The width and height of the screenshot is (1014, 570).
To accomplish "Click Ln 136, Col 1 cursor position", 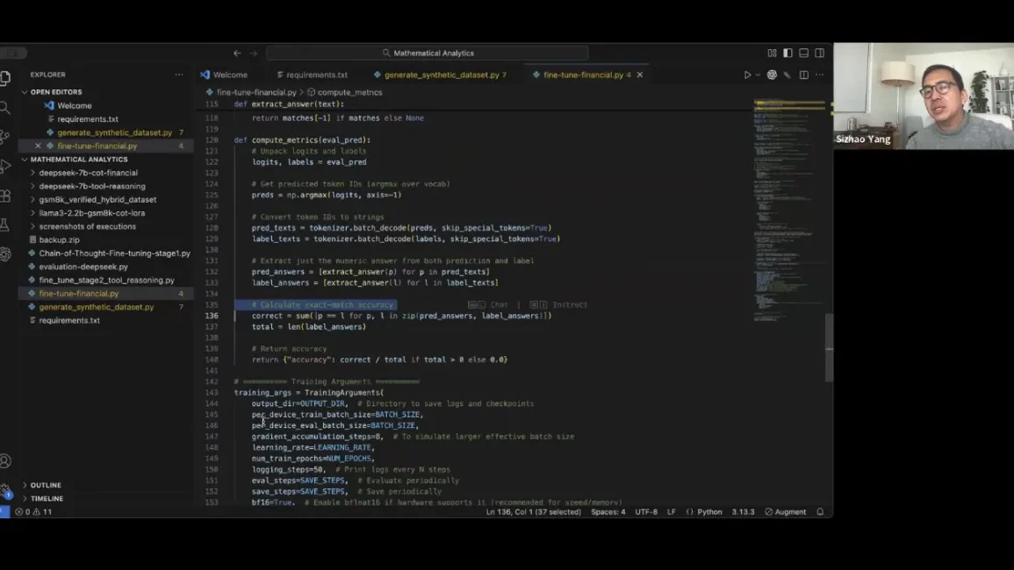I will tap(534, 512).
